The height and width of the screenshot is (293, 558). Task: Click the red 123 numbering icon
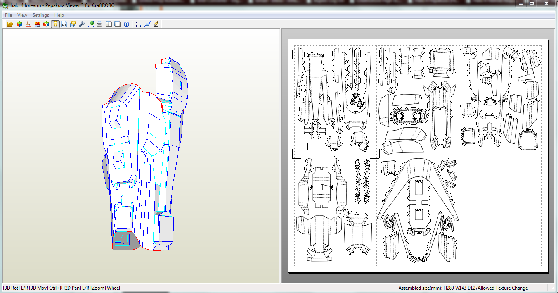pyautogui.click(x=37, y=24)
